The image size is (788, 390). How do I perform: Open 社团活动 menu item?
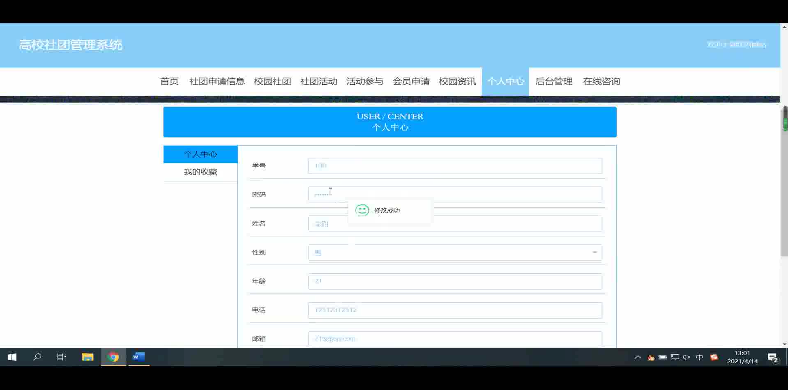coord(319,81)
